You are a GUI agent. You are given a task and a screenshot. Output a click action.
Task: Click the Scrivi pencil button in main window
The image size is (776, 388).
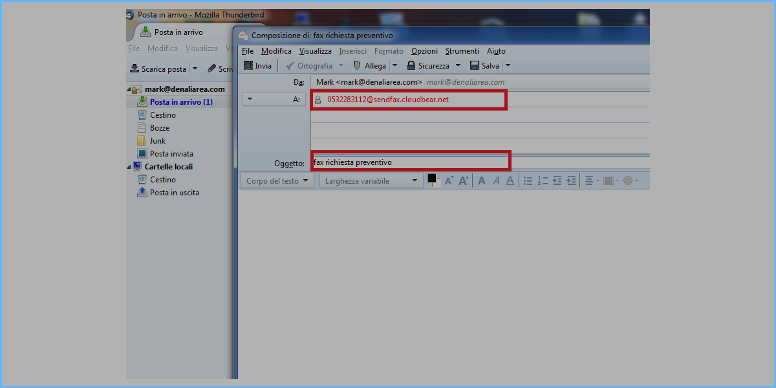point(220,69)
